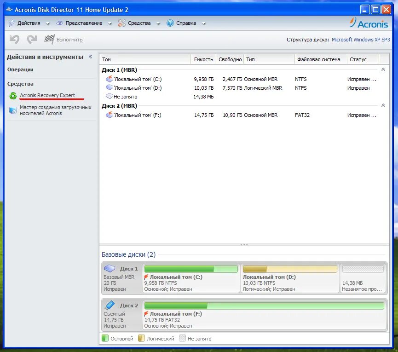The width and height of the screenshot is (398, 352).
Task: Launch Acronis Recovery Expert link
Action: point(47,95)
